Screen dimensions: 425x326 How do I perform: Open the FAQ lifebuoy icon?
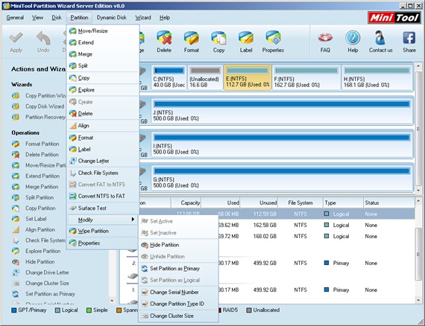point(325,38)
